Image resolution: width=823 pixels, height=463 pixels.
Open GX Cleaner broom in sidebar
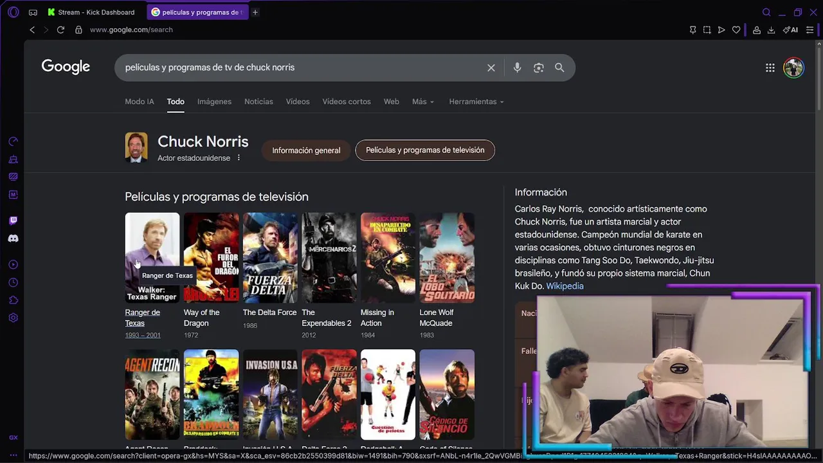pyautogui.click(x=14, y=159)
